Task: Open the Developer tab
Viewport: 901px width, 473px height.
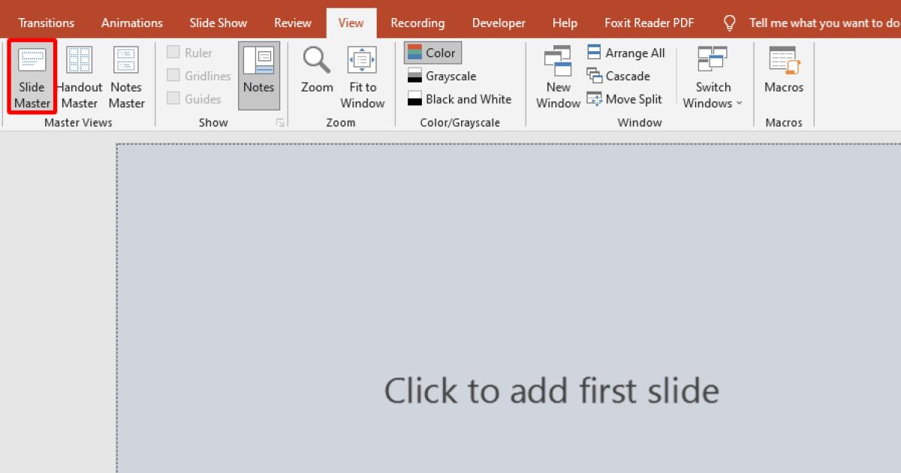Action: click(500, 23)
